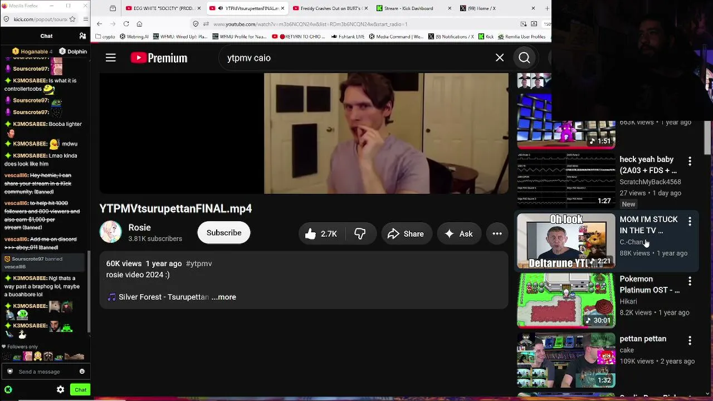Open the emote picker in chat box
The height and width of the screenshot is (401, 713).
(x=82, y=371)
